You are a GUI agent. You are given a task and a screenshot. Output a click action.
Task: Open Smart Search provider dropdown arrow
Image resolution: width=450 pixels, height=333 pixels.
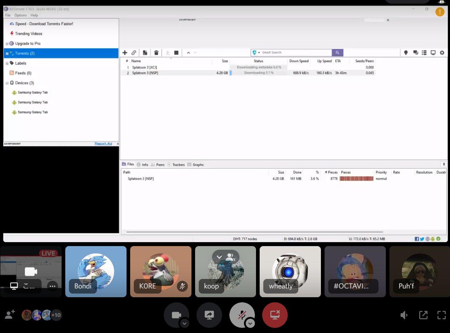(259, 53)
